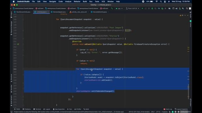Screen dimensions: 202x113
Task: Open the Layout Inspector button
Action: click(181, 109)
